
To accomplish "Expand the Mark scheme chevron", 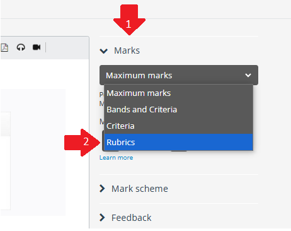I will tap(102, 189).
